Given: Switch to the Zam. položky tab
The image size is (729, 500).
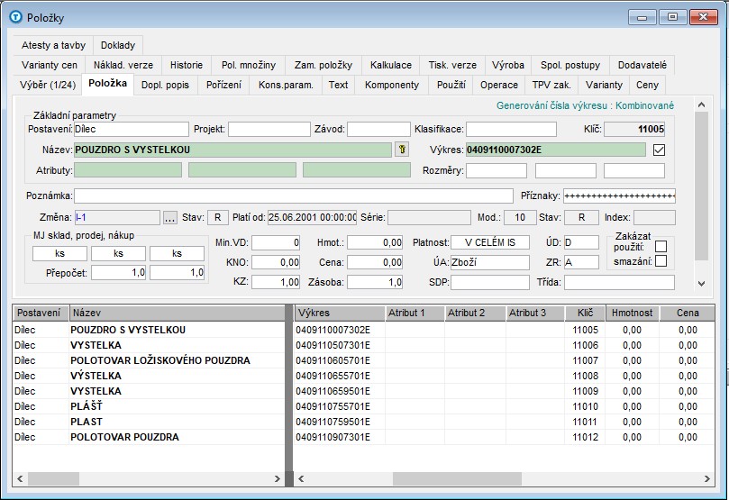Looking at the screenshot, I should [x=323, y=65].
